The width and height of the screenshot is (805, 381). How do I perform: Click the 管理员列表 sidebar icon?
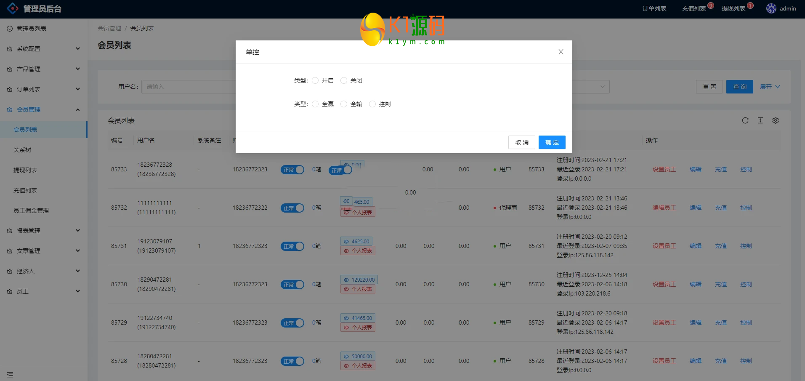point(10,29)
